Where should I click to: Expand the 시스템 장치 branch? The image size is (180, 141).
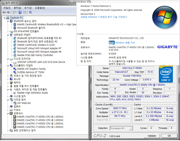8,96
